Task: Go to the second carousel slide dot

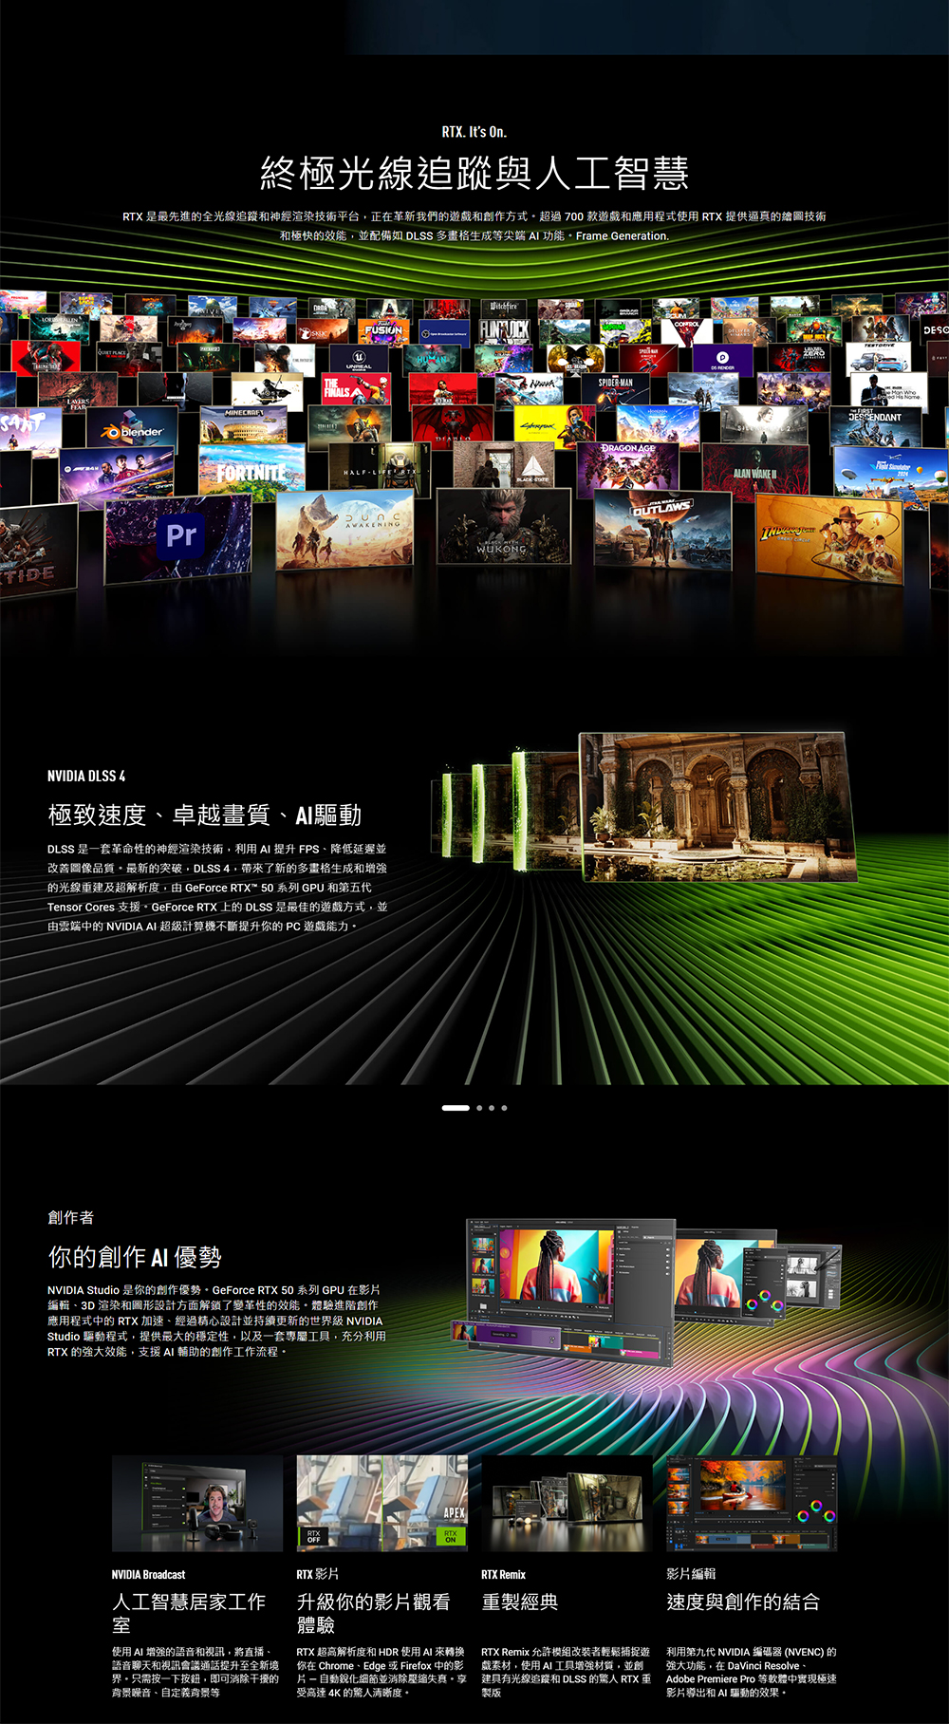Action: [x=479, y=1108]
